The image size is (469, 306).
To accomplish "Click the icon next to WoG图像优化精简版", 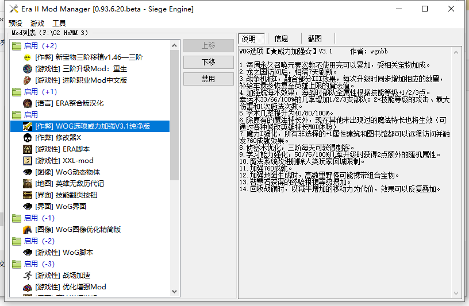I will pyautogui.click(x=27, y=230).
